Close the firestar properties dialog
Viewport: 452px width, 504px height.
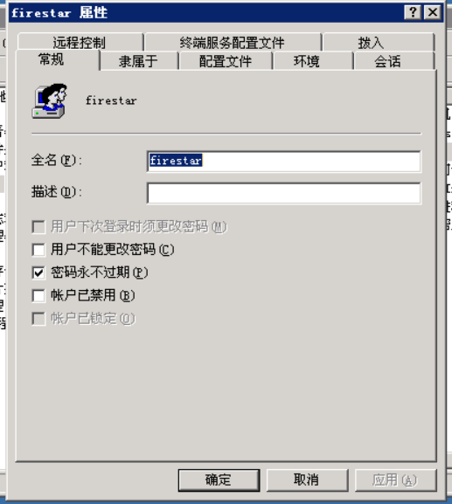tap(432, 13)
